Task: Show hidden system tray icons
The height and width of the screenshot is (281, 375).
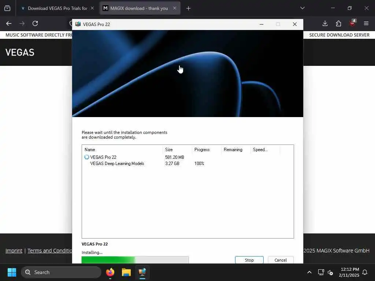Action: coord(309,272)
